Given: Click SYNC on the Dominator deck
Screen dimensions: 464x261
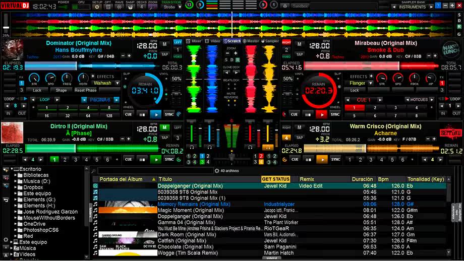Looking at the screenshot, I should click(x=169, y=114).
